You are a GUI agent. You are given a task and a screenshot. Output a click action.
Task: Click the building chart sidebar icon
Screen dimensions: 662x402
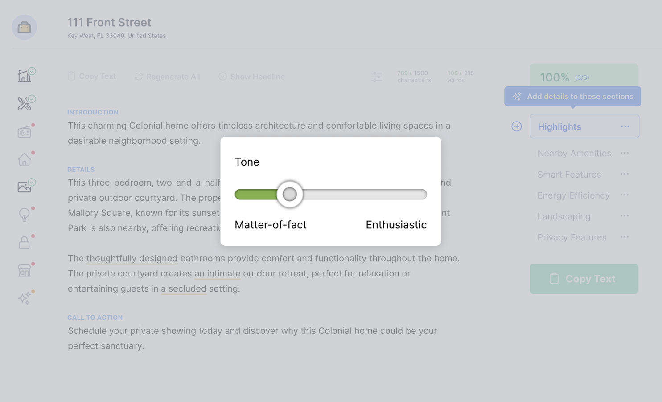[x=25, y=76]
